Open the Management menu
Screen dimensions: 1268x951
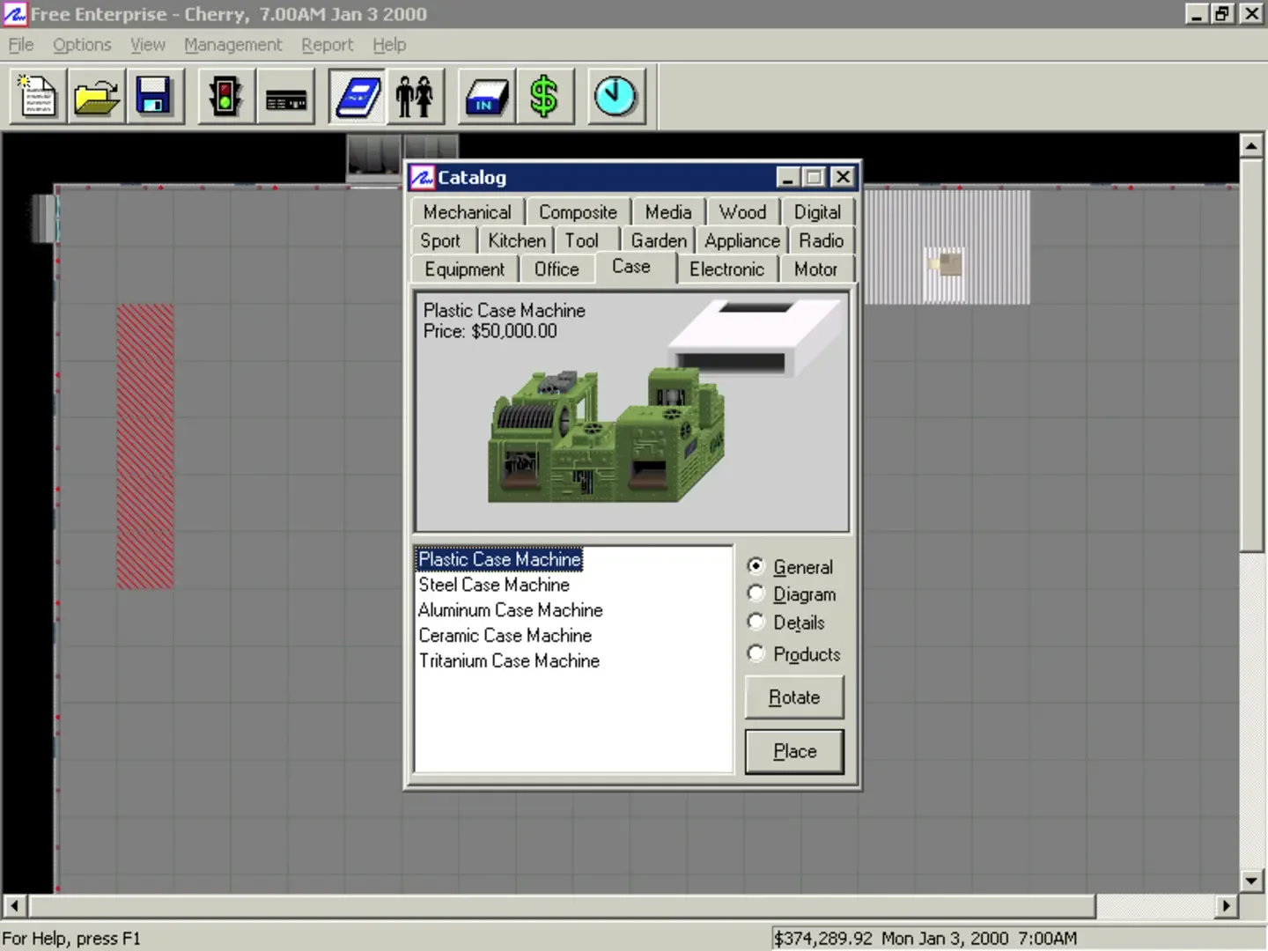tap(232, 45)
